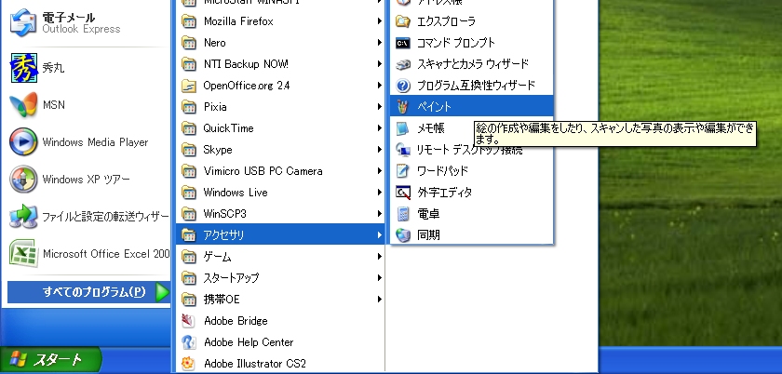This screenshot has height=374, width=782.
Task: Click the エクスプローラ icon
Action: point(403,21)
